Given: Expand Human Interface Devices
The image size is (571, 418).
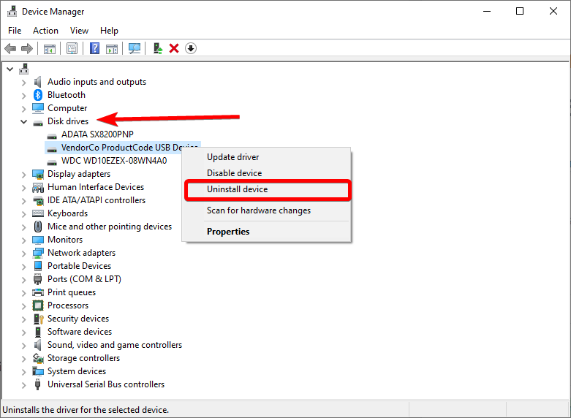Looking at the screenshot, I should pos(23,188).
